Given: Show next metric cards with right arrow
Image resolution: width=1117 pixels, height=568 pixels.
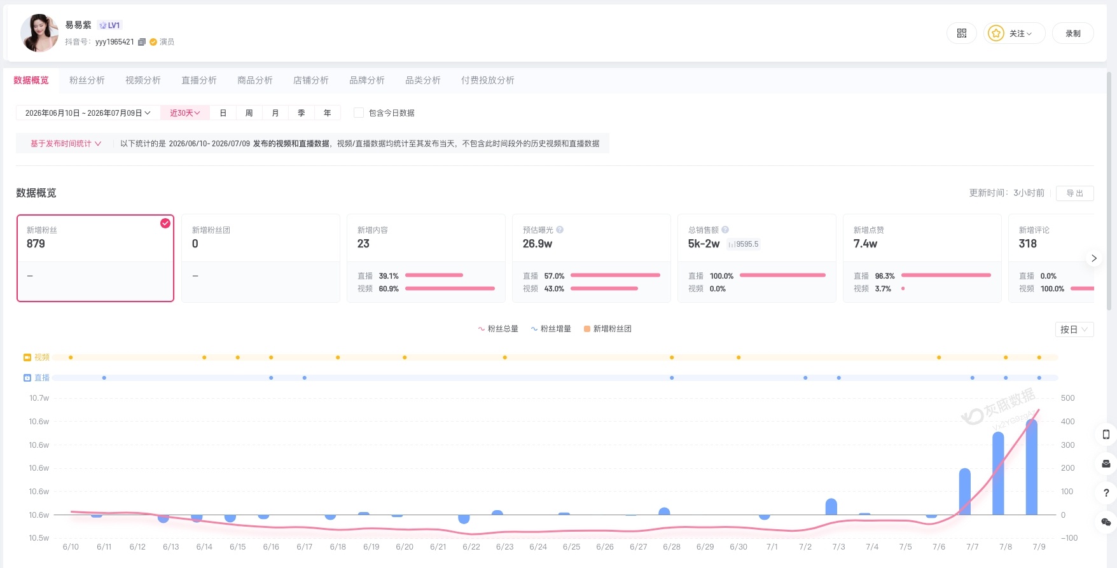Looking at the screenshot, I should click(x=1094, y=258).
